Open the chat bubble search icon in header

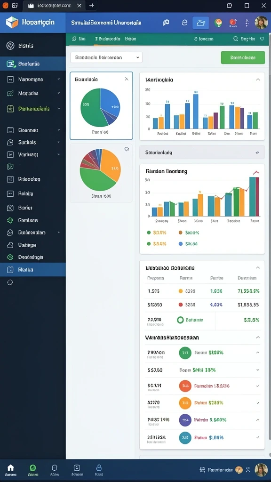(166, 23)
